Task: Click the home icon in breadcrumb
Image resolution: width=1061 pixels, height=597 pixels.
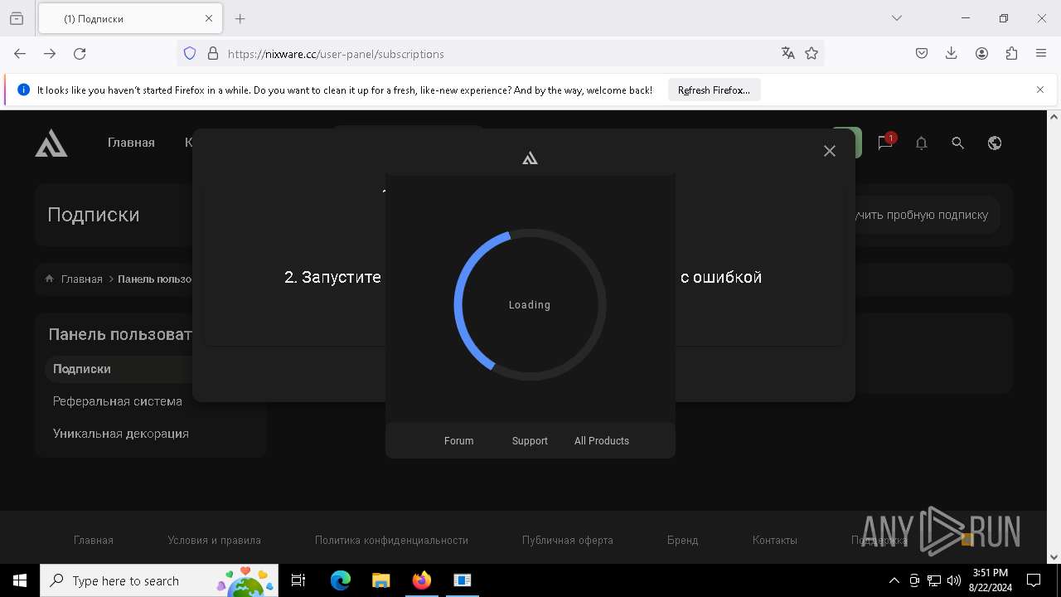Action: click(x=50, y=279)
